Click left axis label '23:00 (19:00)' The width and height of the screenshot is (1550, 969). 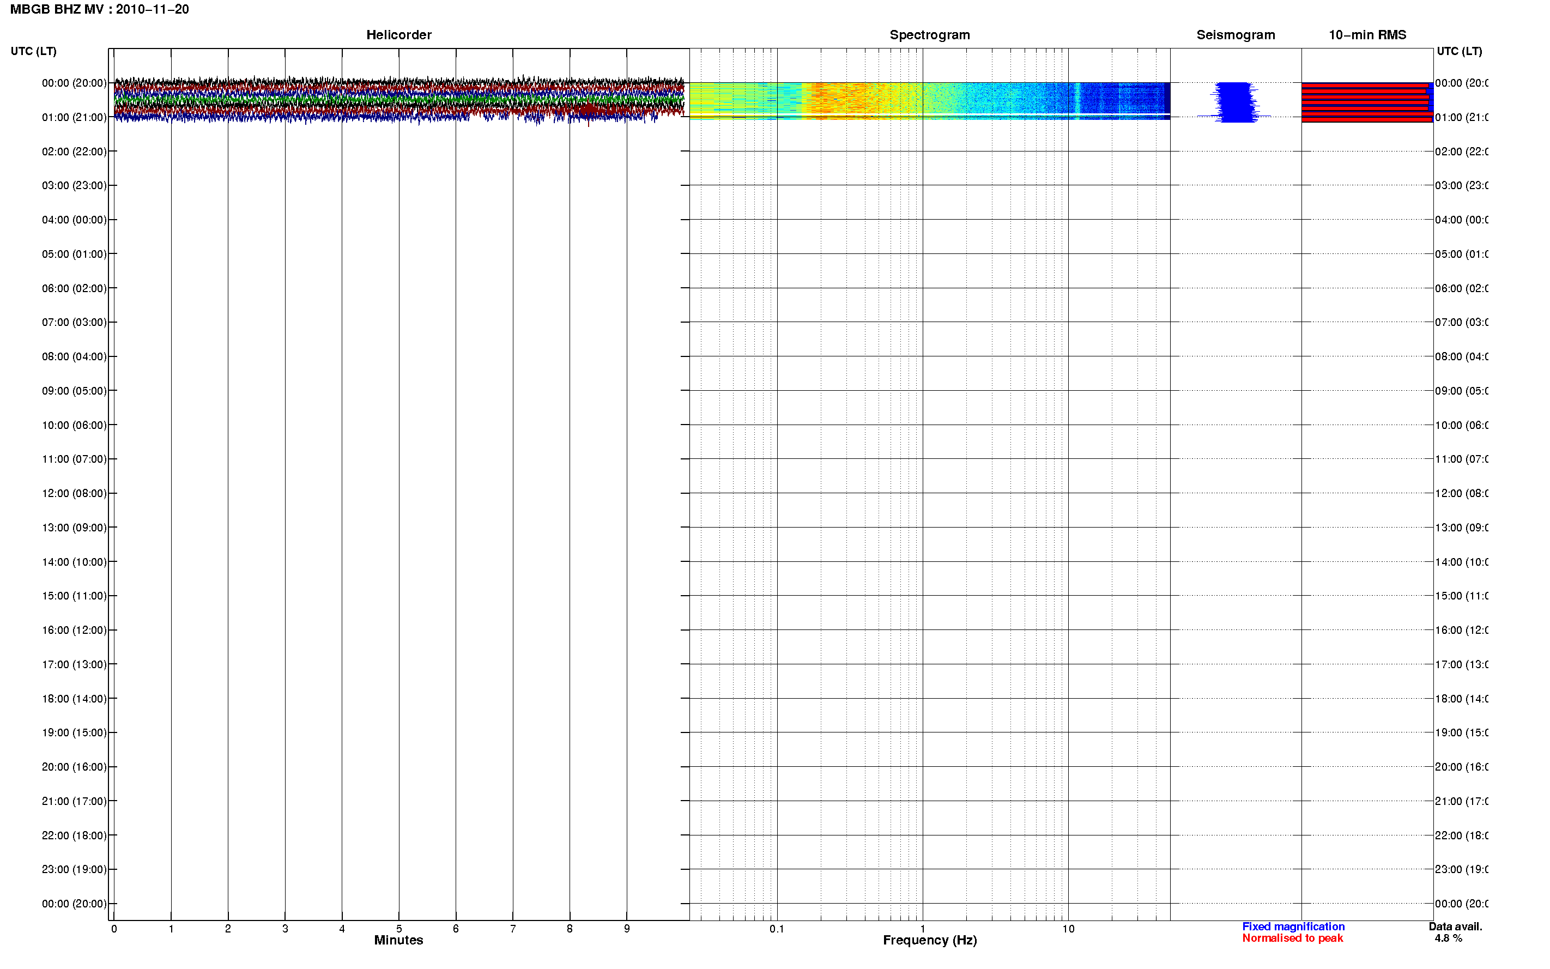[x=74, y=870]
